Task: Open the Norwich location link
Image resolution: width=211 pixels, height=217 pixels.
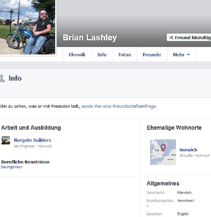Action: click(x=188, y=150)
